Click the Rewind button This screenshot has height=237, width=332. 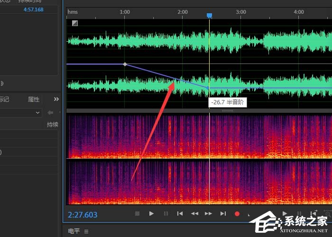(x=194, y=214)
